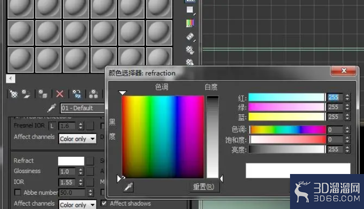Click the eyedropper next to material name
This screenshot has height=209, width=364.
click(51, 108)
